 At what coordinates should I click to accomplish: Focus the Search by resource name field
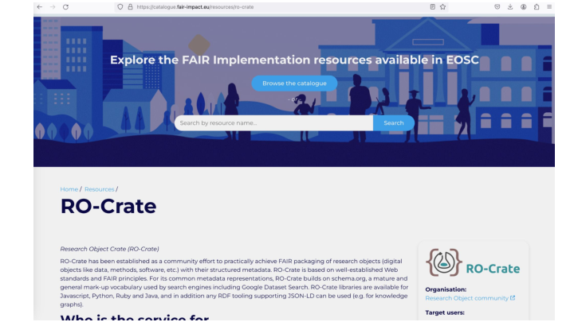point(273,123)
